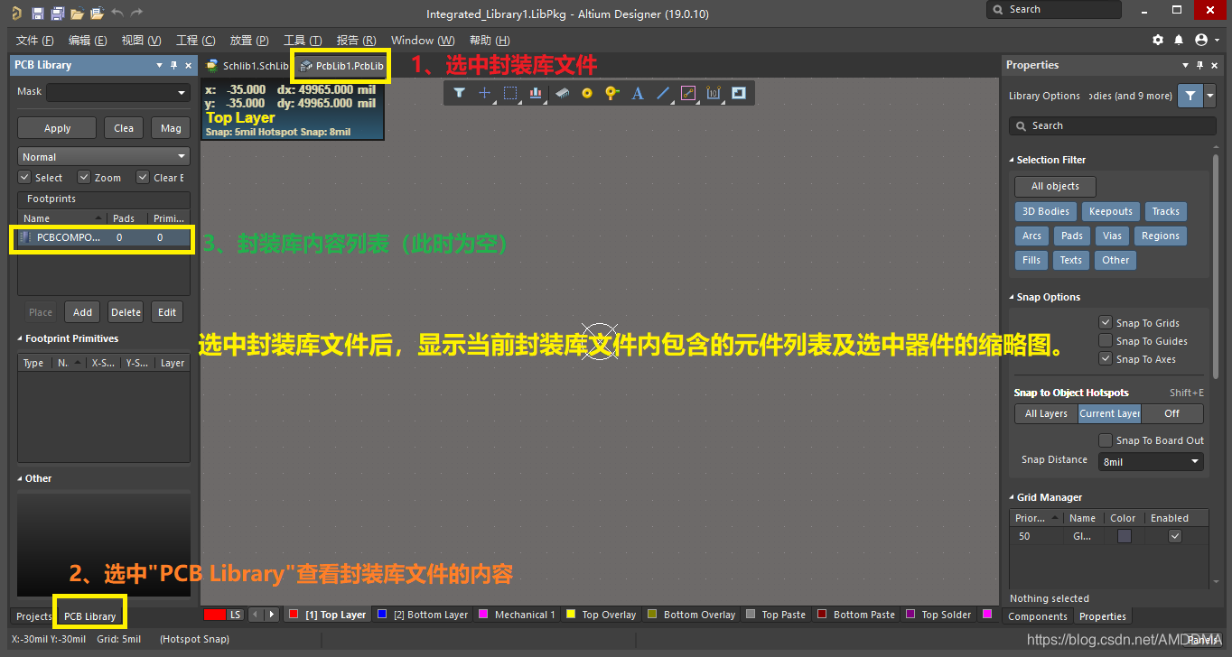The width and height of the screenshot is (1232, 657).
Task: Disable the Snap To Grids checkbox
Action: [1105, 322]
